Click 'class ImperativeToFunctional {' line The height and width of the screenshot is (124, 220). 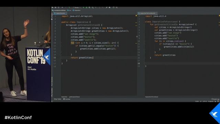pyautogui.click(x=163, y=22)
